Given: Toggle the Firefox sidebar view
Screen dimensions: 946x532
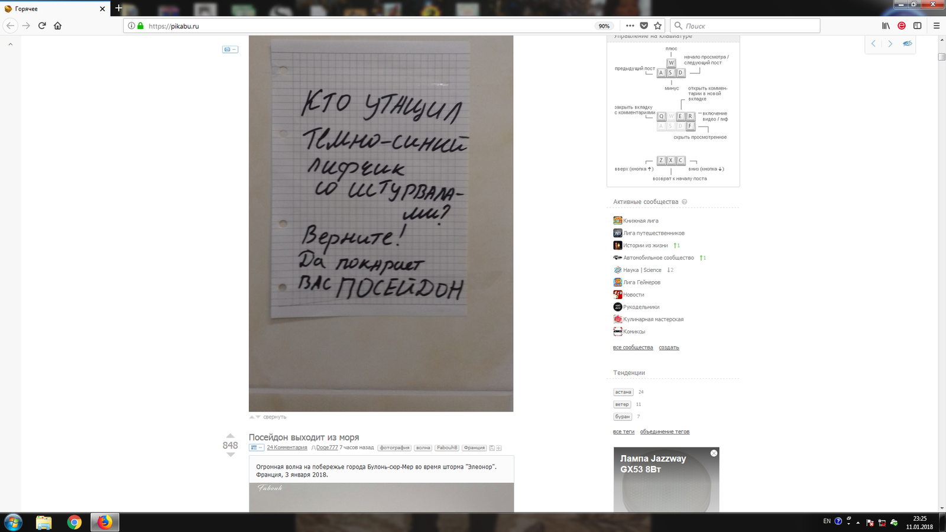Looking at the screenshot, I should pyautogui.click(x=918, y=26).
